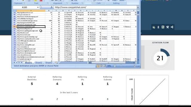Go to last sheet with navigation arrow
Image resolution: width=191 pixels, height=107 pixels.
[x=21, y=63]
